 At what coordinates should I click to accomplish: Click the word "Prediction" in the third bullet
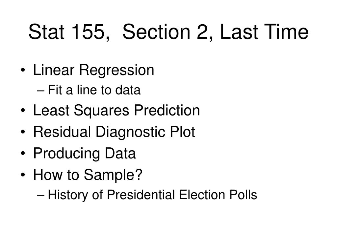pos(167,110)
